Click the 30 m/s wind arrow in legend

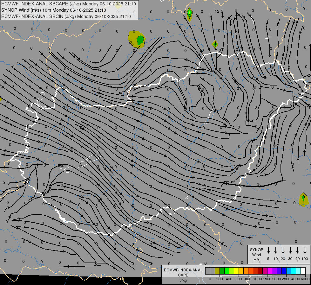[x=290, y=250]
